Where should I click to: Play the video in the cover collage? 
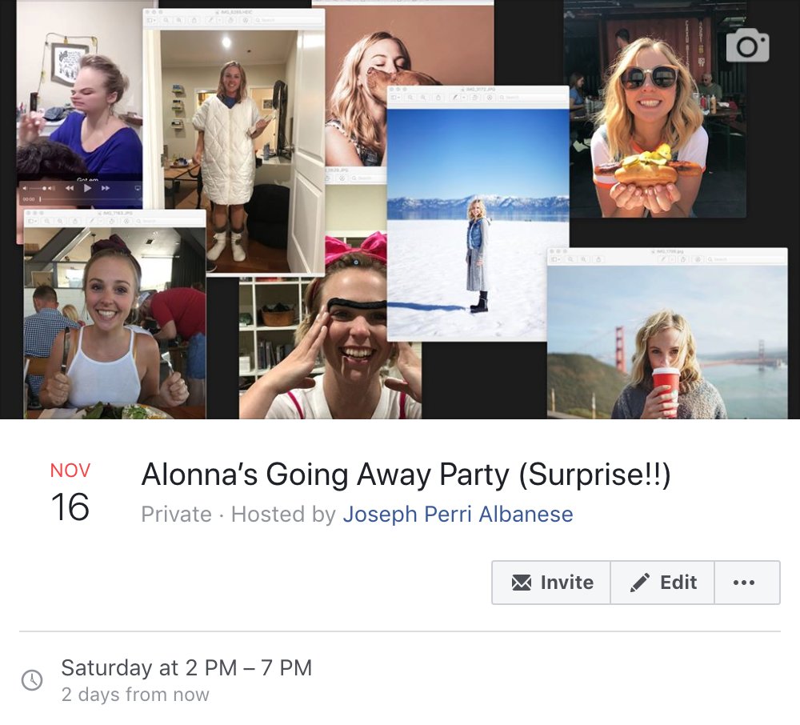click(x=87, y=188)
